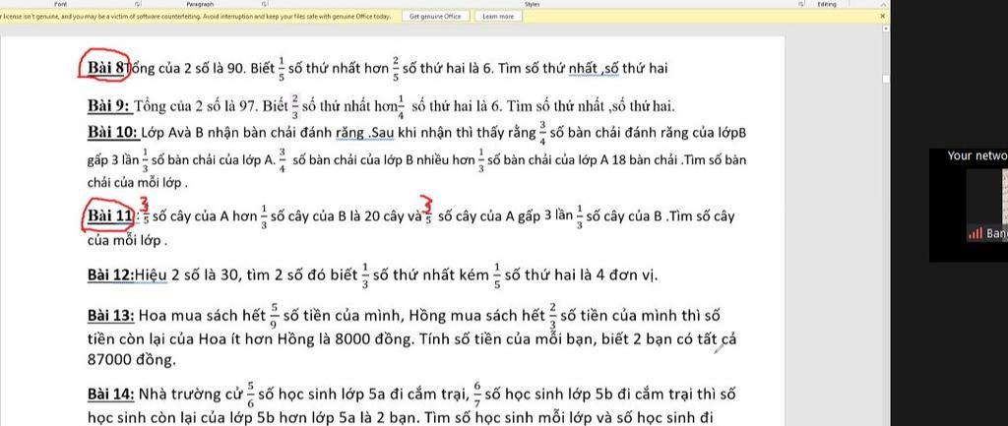
Task: Click the fraction 5/9 in Bài 13
Action: pos(274,314)
